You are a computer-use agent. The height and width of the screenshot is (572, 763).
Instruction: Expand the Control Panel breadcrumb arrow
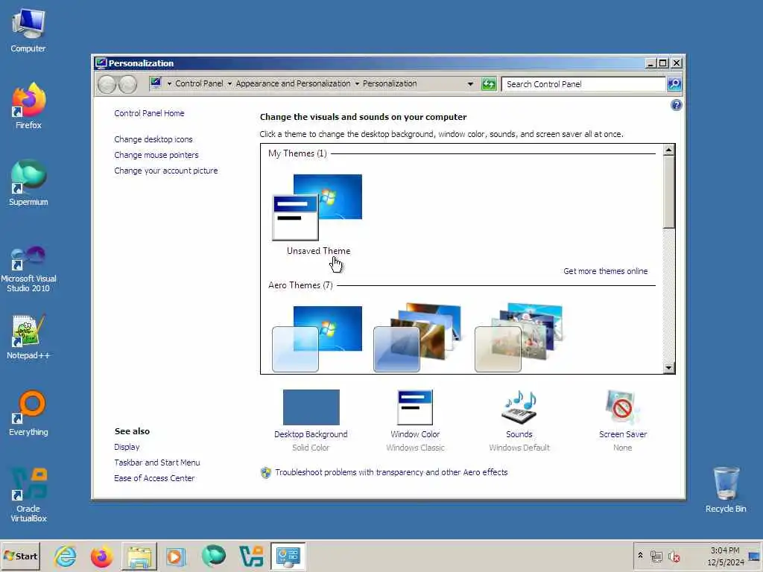coord(229,83)
